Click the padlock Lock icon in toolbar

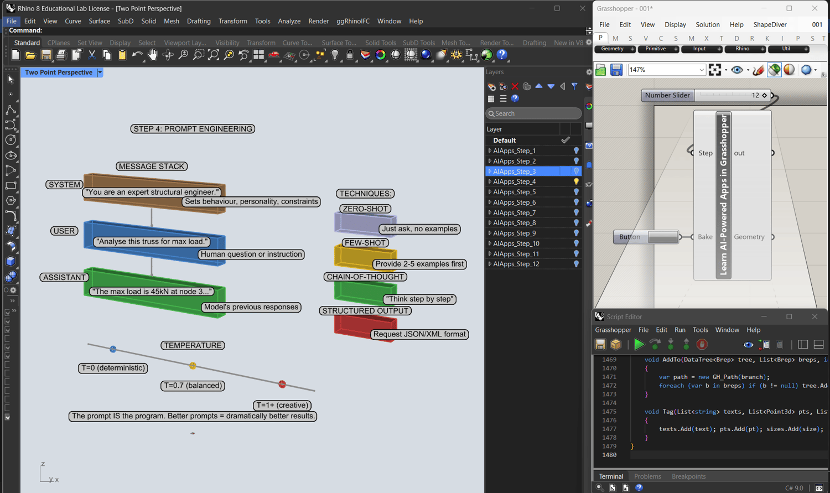click(350, 55)
